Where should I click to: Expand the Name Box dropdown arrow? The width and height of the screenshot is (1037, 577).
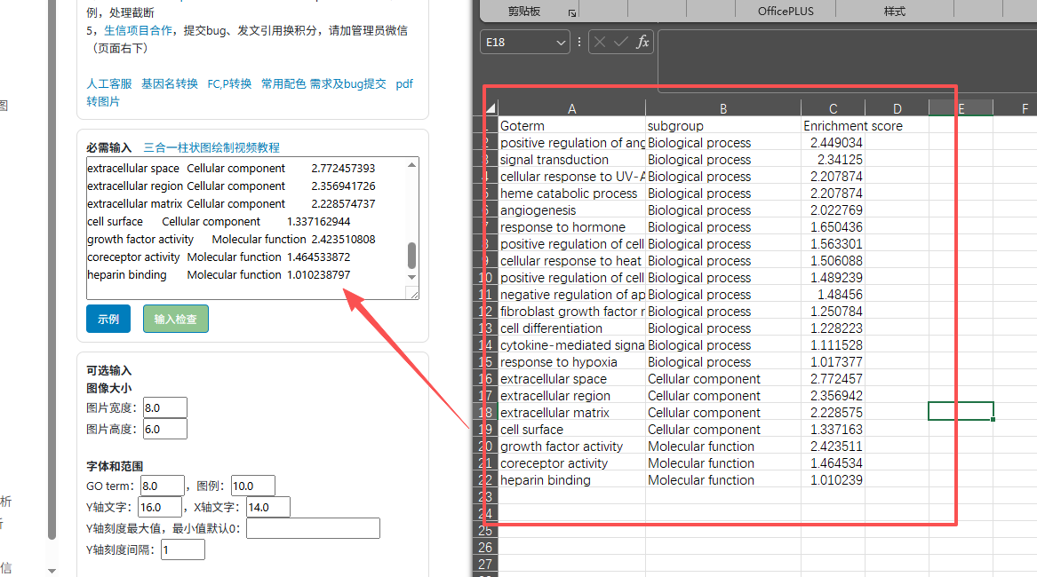pyautogui.click(x=561, y=43)
